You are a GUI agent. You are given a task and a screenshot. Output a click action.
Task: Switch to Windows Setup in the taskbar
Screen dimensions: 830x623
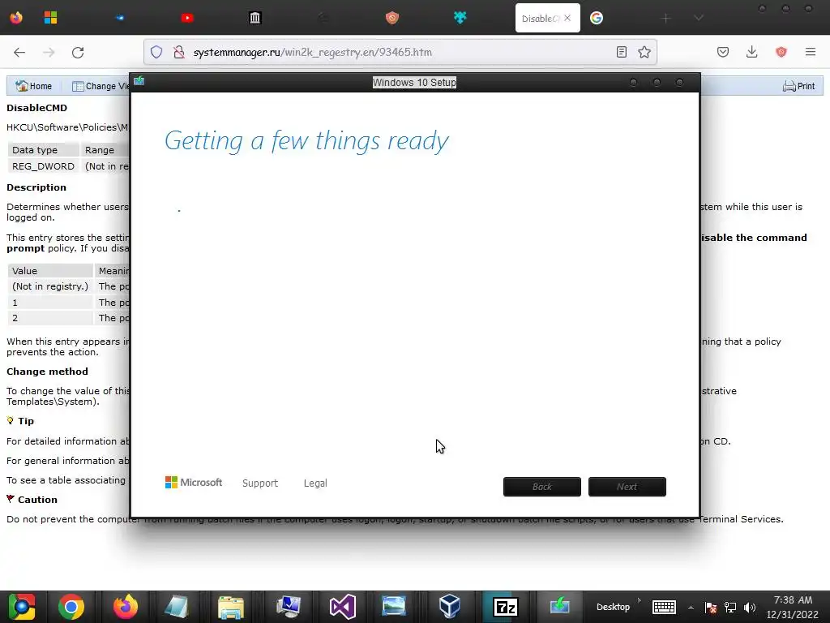tap(559, 605)
